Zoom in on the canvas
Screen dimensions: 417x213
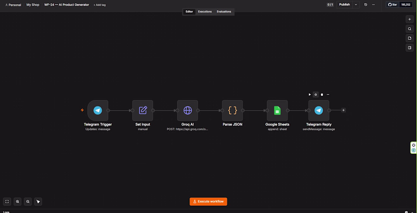click(x=17, y=202)
